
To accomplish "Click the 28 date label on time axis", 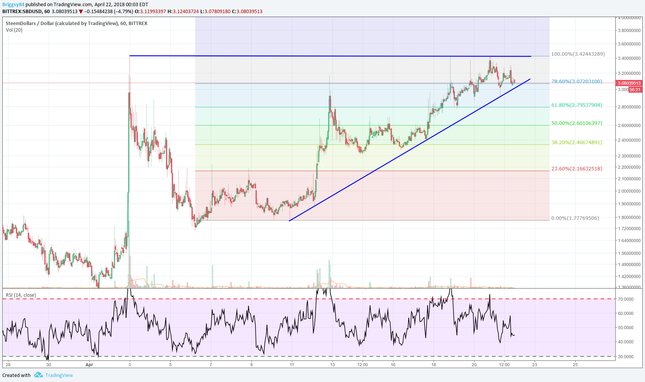I will pyautogui.click(x=8, y=364).
